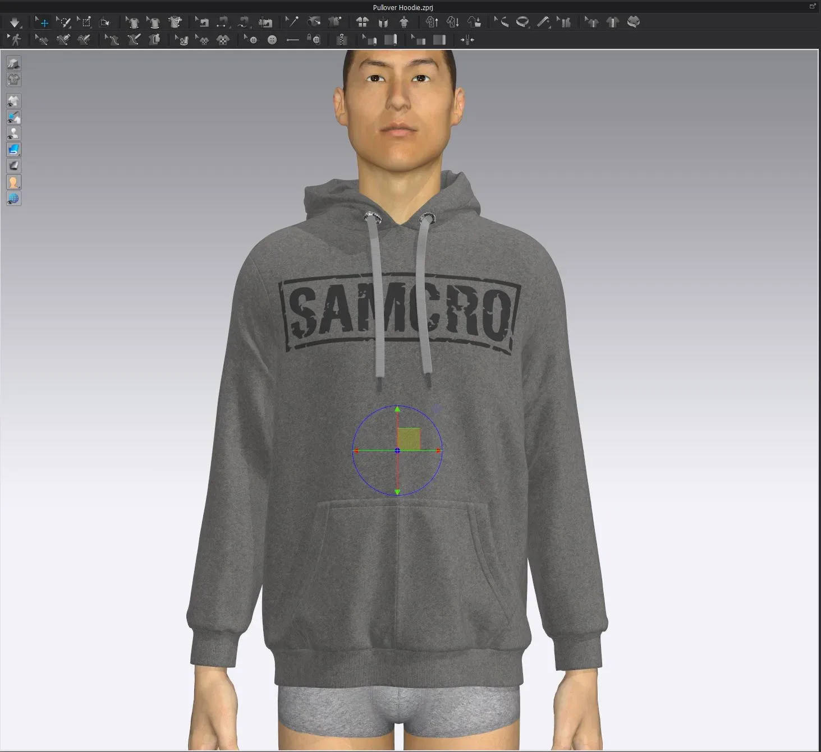Open the Length tape measure tool
The image size is (821, 752).
coord(543,22)
